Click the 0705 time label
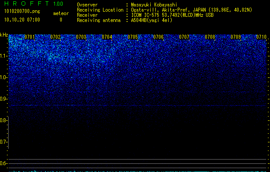Viewport: 270px width, 172px height. 132,37
